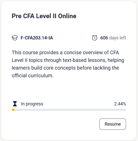The image size is (138, 141).
Task: Click the word 'Online' in the title
Action: pyautogui.click(x=67, y=16)
